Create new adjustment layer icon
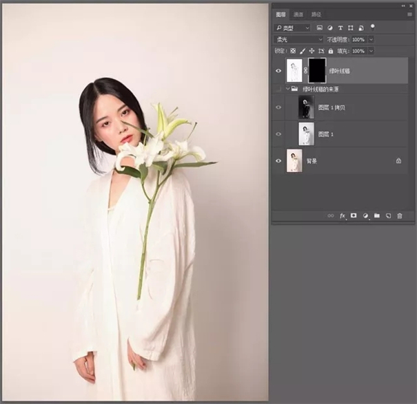This screenshot has width=417, height=404. point(365,215)
